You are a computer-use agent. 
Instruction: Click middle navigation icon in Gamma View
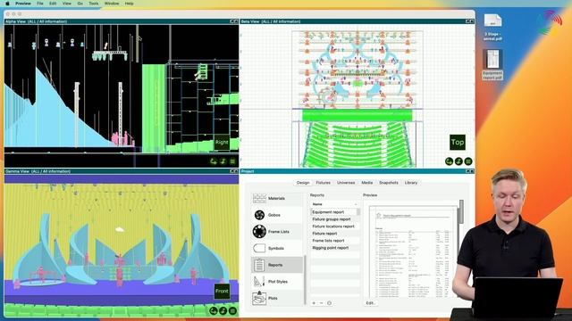(223, 311)
